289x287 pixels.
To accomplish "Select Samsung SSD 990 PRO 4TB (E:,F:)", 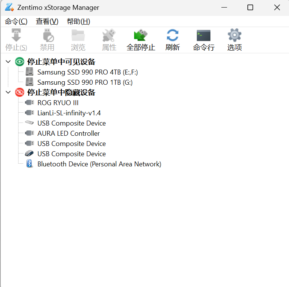I will (x=88, y=72).
